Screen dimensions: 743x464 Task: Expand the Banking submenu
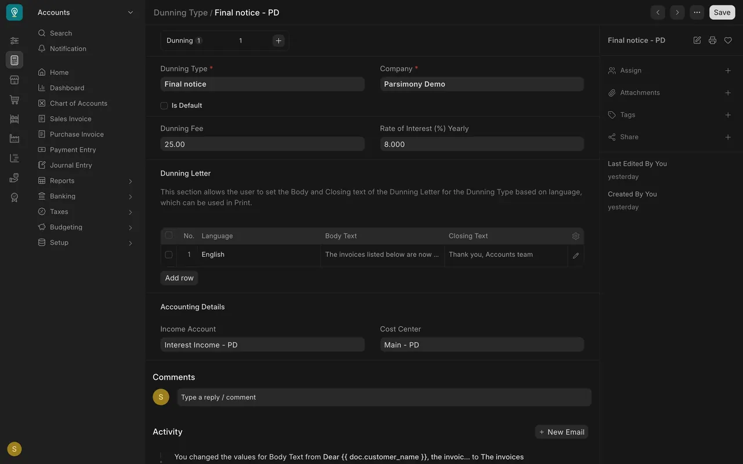130,197
